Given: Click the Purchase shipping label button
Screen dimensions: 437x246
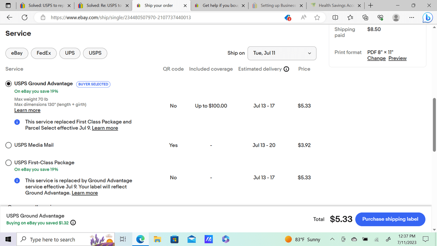Looking at the screenshot, I should point(390,219).
